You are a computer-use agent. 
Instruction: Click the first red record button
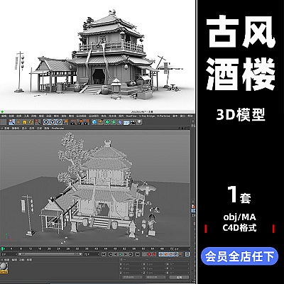click(149, 254)
